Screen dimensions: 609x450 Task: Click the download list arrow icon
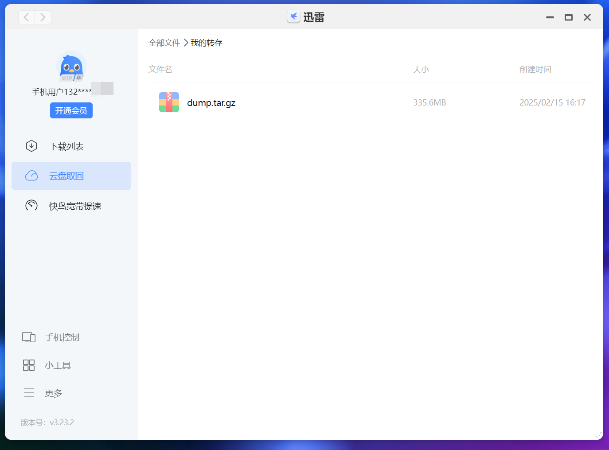31,146
